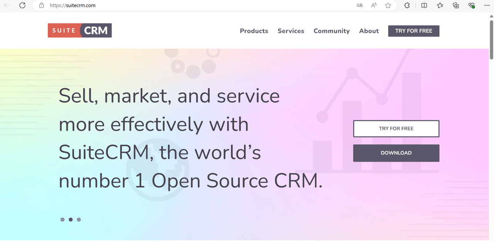Expand the About navigation menu
494x243 pixels.
[369, 31]
